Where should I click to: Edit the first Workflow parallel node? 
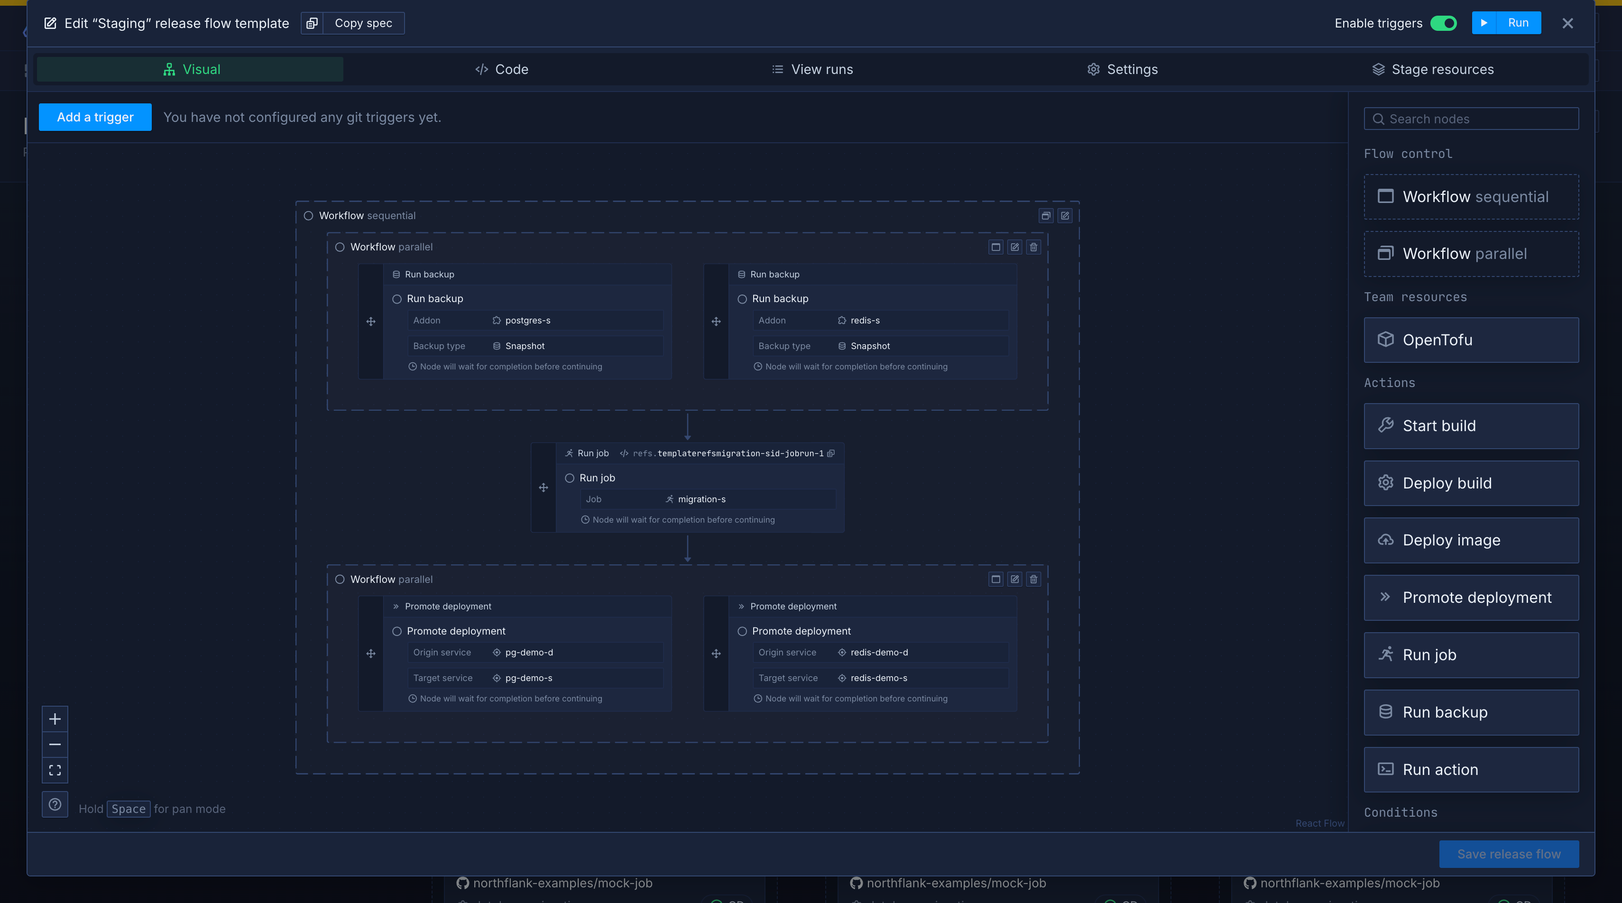coord(1014,247)
